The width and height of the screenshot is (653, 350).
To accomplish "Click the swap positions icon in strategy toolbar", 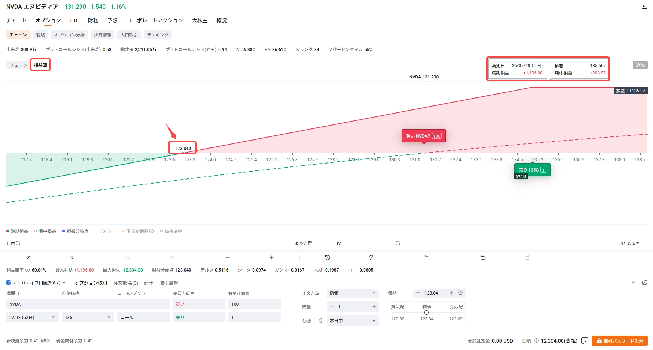I will click(427, 258).
